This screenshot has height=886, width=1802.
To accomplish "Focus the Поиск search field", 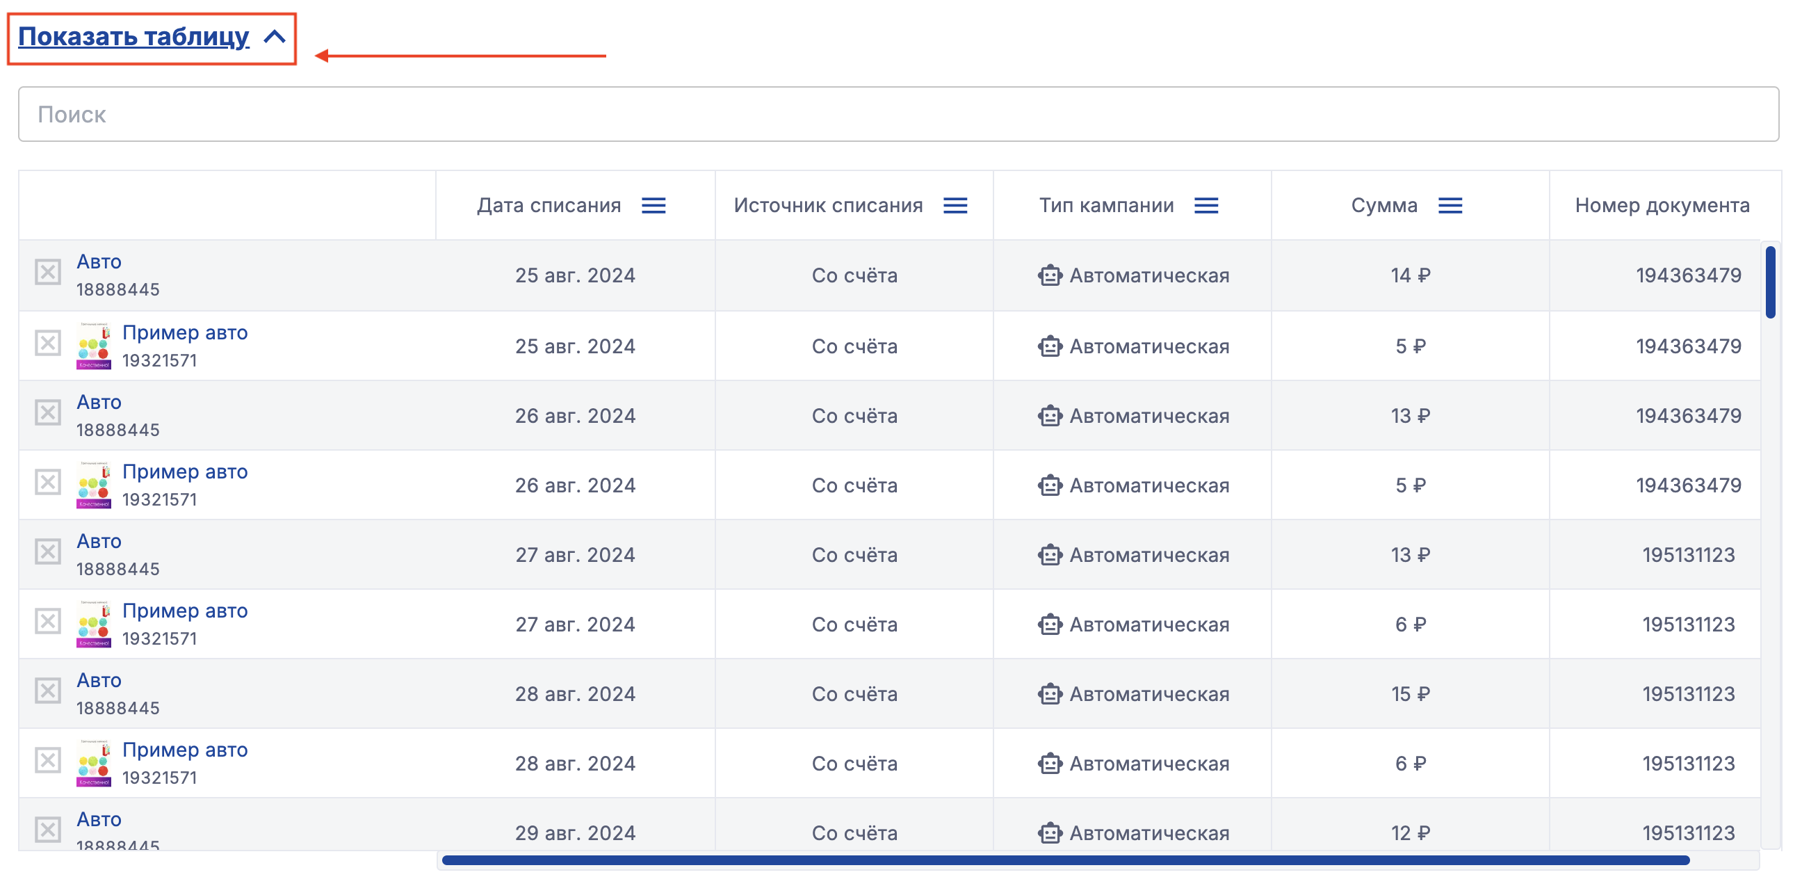I will point(898,114).
